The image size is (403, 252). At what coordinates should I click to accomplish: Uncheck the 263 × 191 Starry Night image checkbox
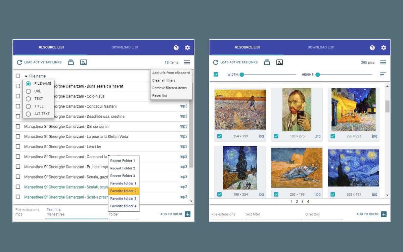(332, 194)
